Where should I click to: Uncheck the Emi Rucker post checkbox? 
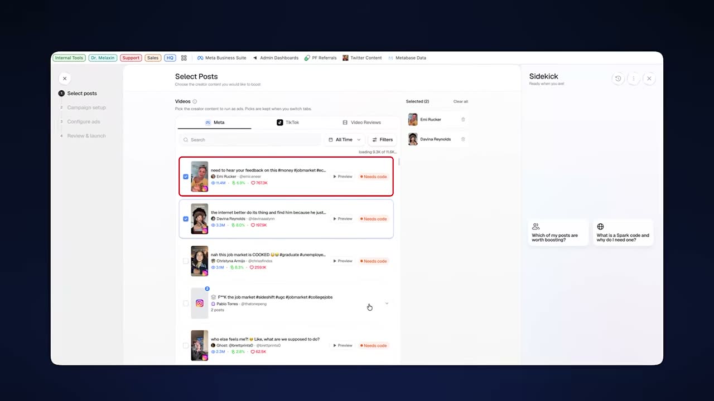186,177
